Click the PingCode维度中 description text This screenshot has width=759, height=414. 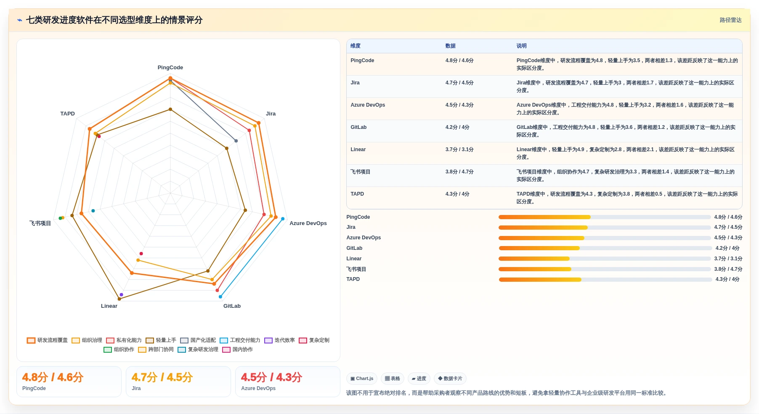[x=627, y=64]
